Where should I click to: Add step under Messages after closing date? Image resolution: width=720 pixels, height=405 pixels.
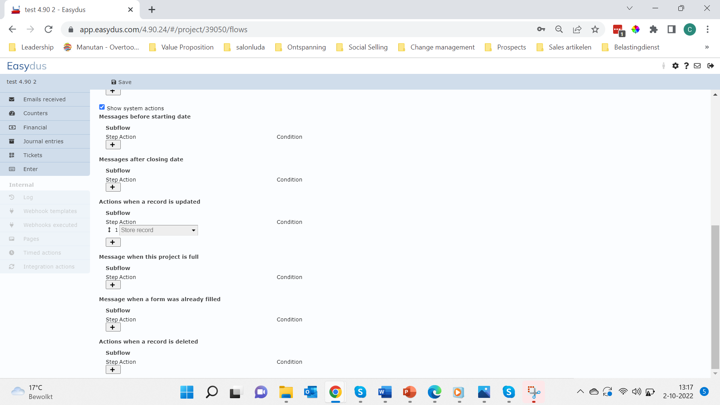click(x=113, y=187)
